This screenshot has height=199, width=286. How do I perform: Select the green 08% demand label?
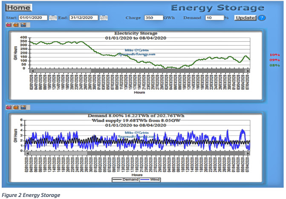[x=274, y=65]
